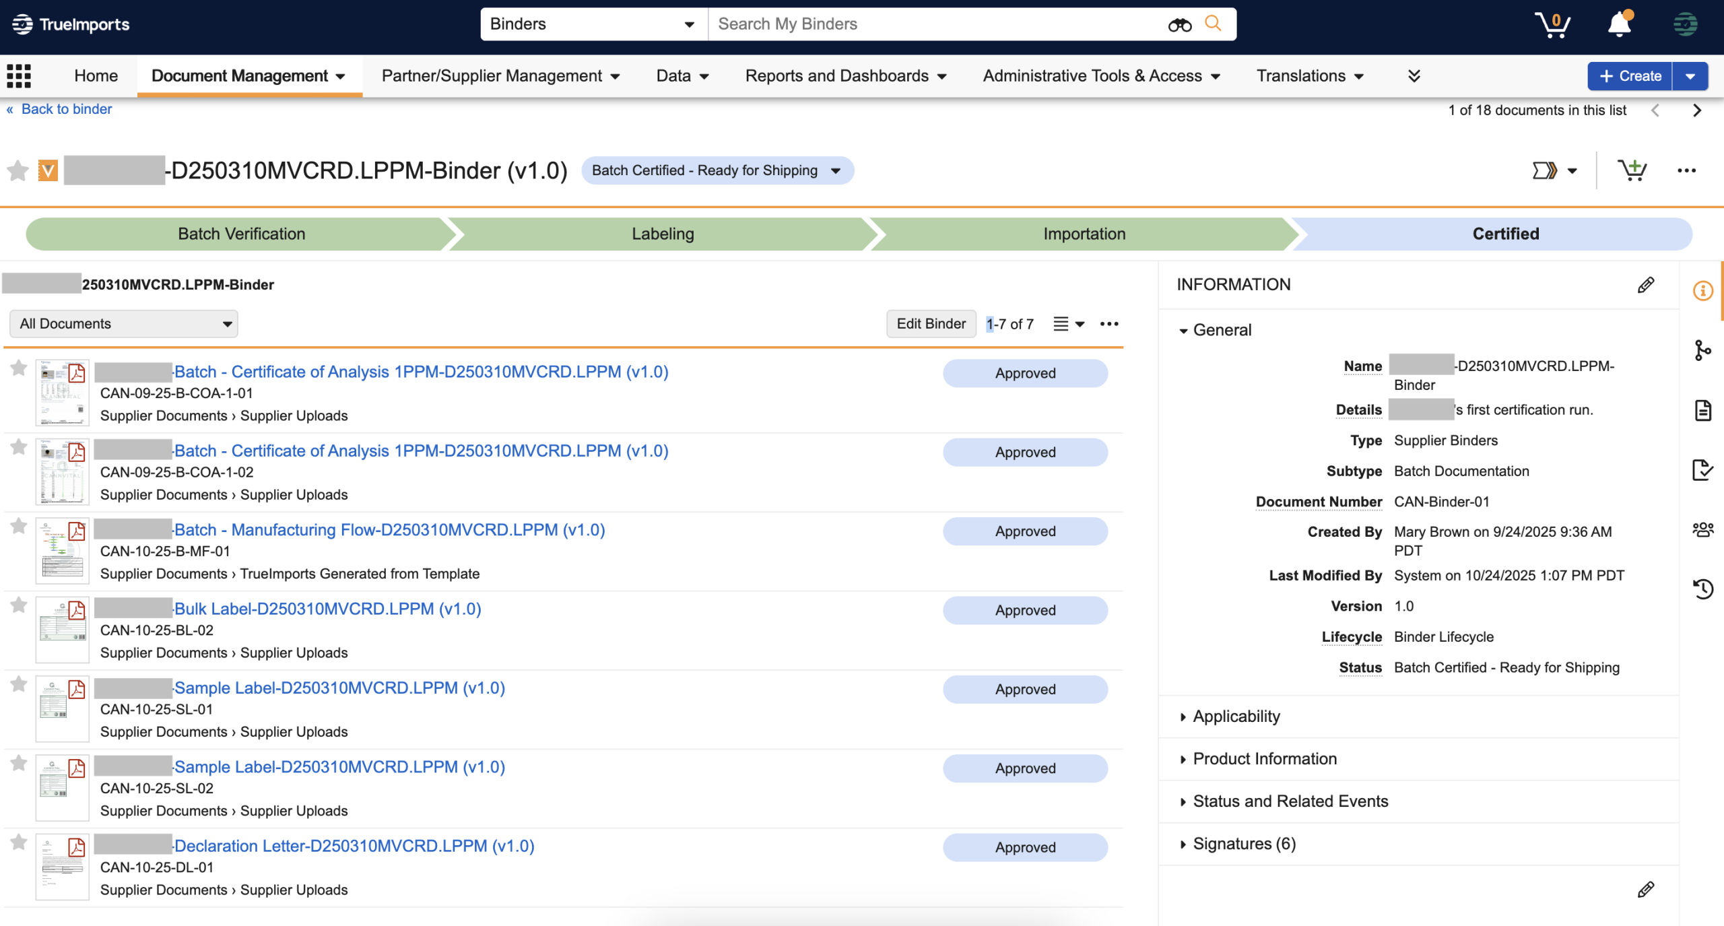Click the binoculars advanced search icon
Image resolution: width=1724 pixels, height=926 pixels.
click(x=1179, y=25)
